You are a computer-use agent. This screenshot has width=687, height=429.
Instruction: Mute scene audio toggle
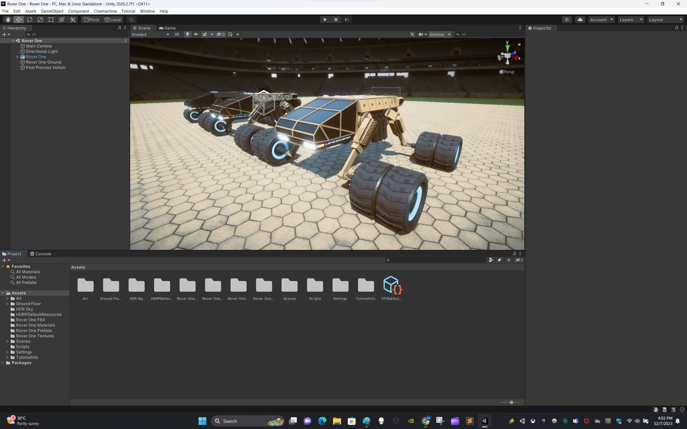(196, 34)
